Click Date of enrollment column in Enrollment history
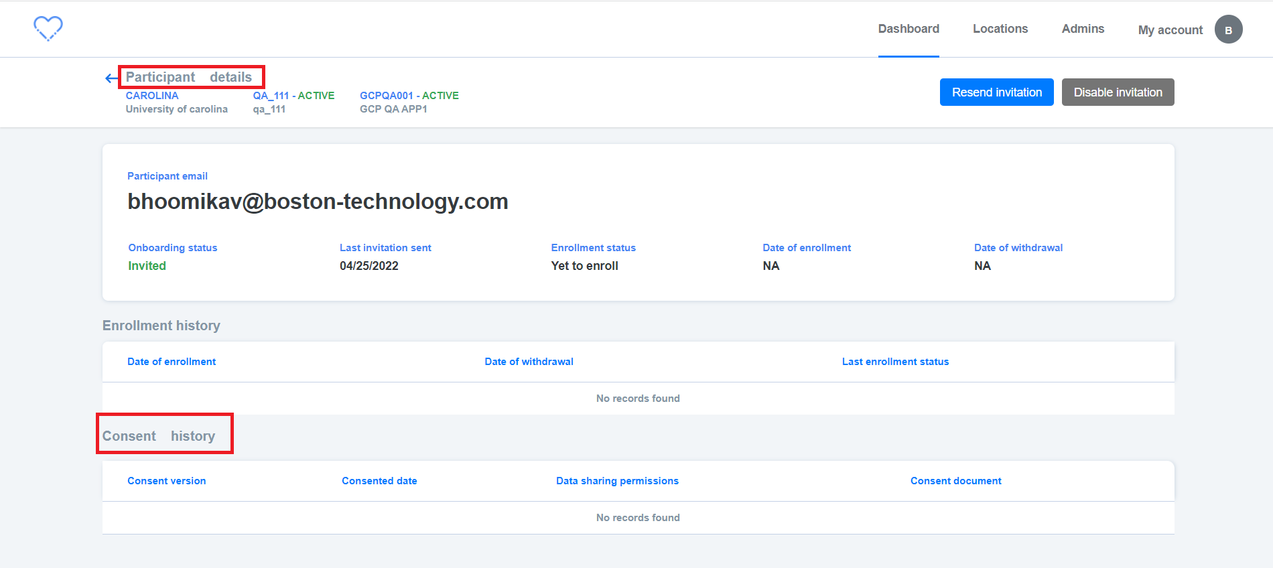Image resolution: width=1273 pixels, height=568 pixels. (172, 362)
